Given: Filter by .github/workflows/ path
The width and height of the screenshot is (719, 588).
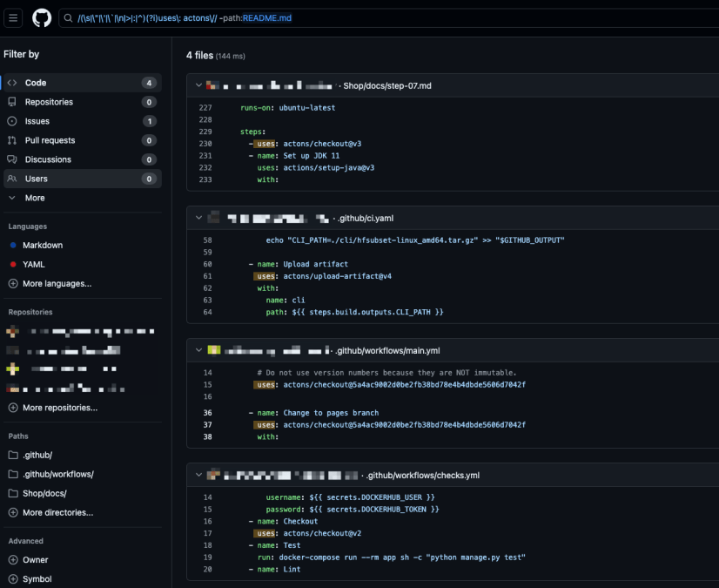Looking at the screenshot, I should 58,474.
